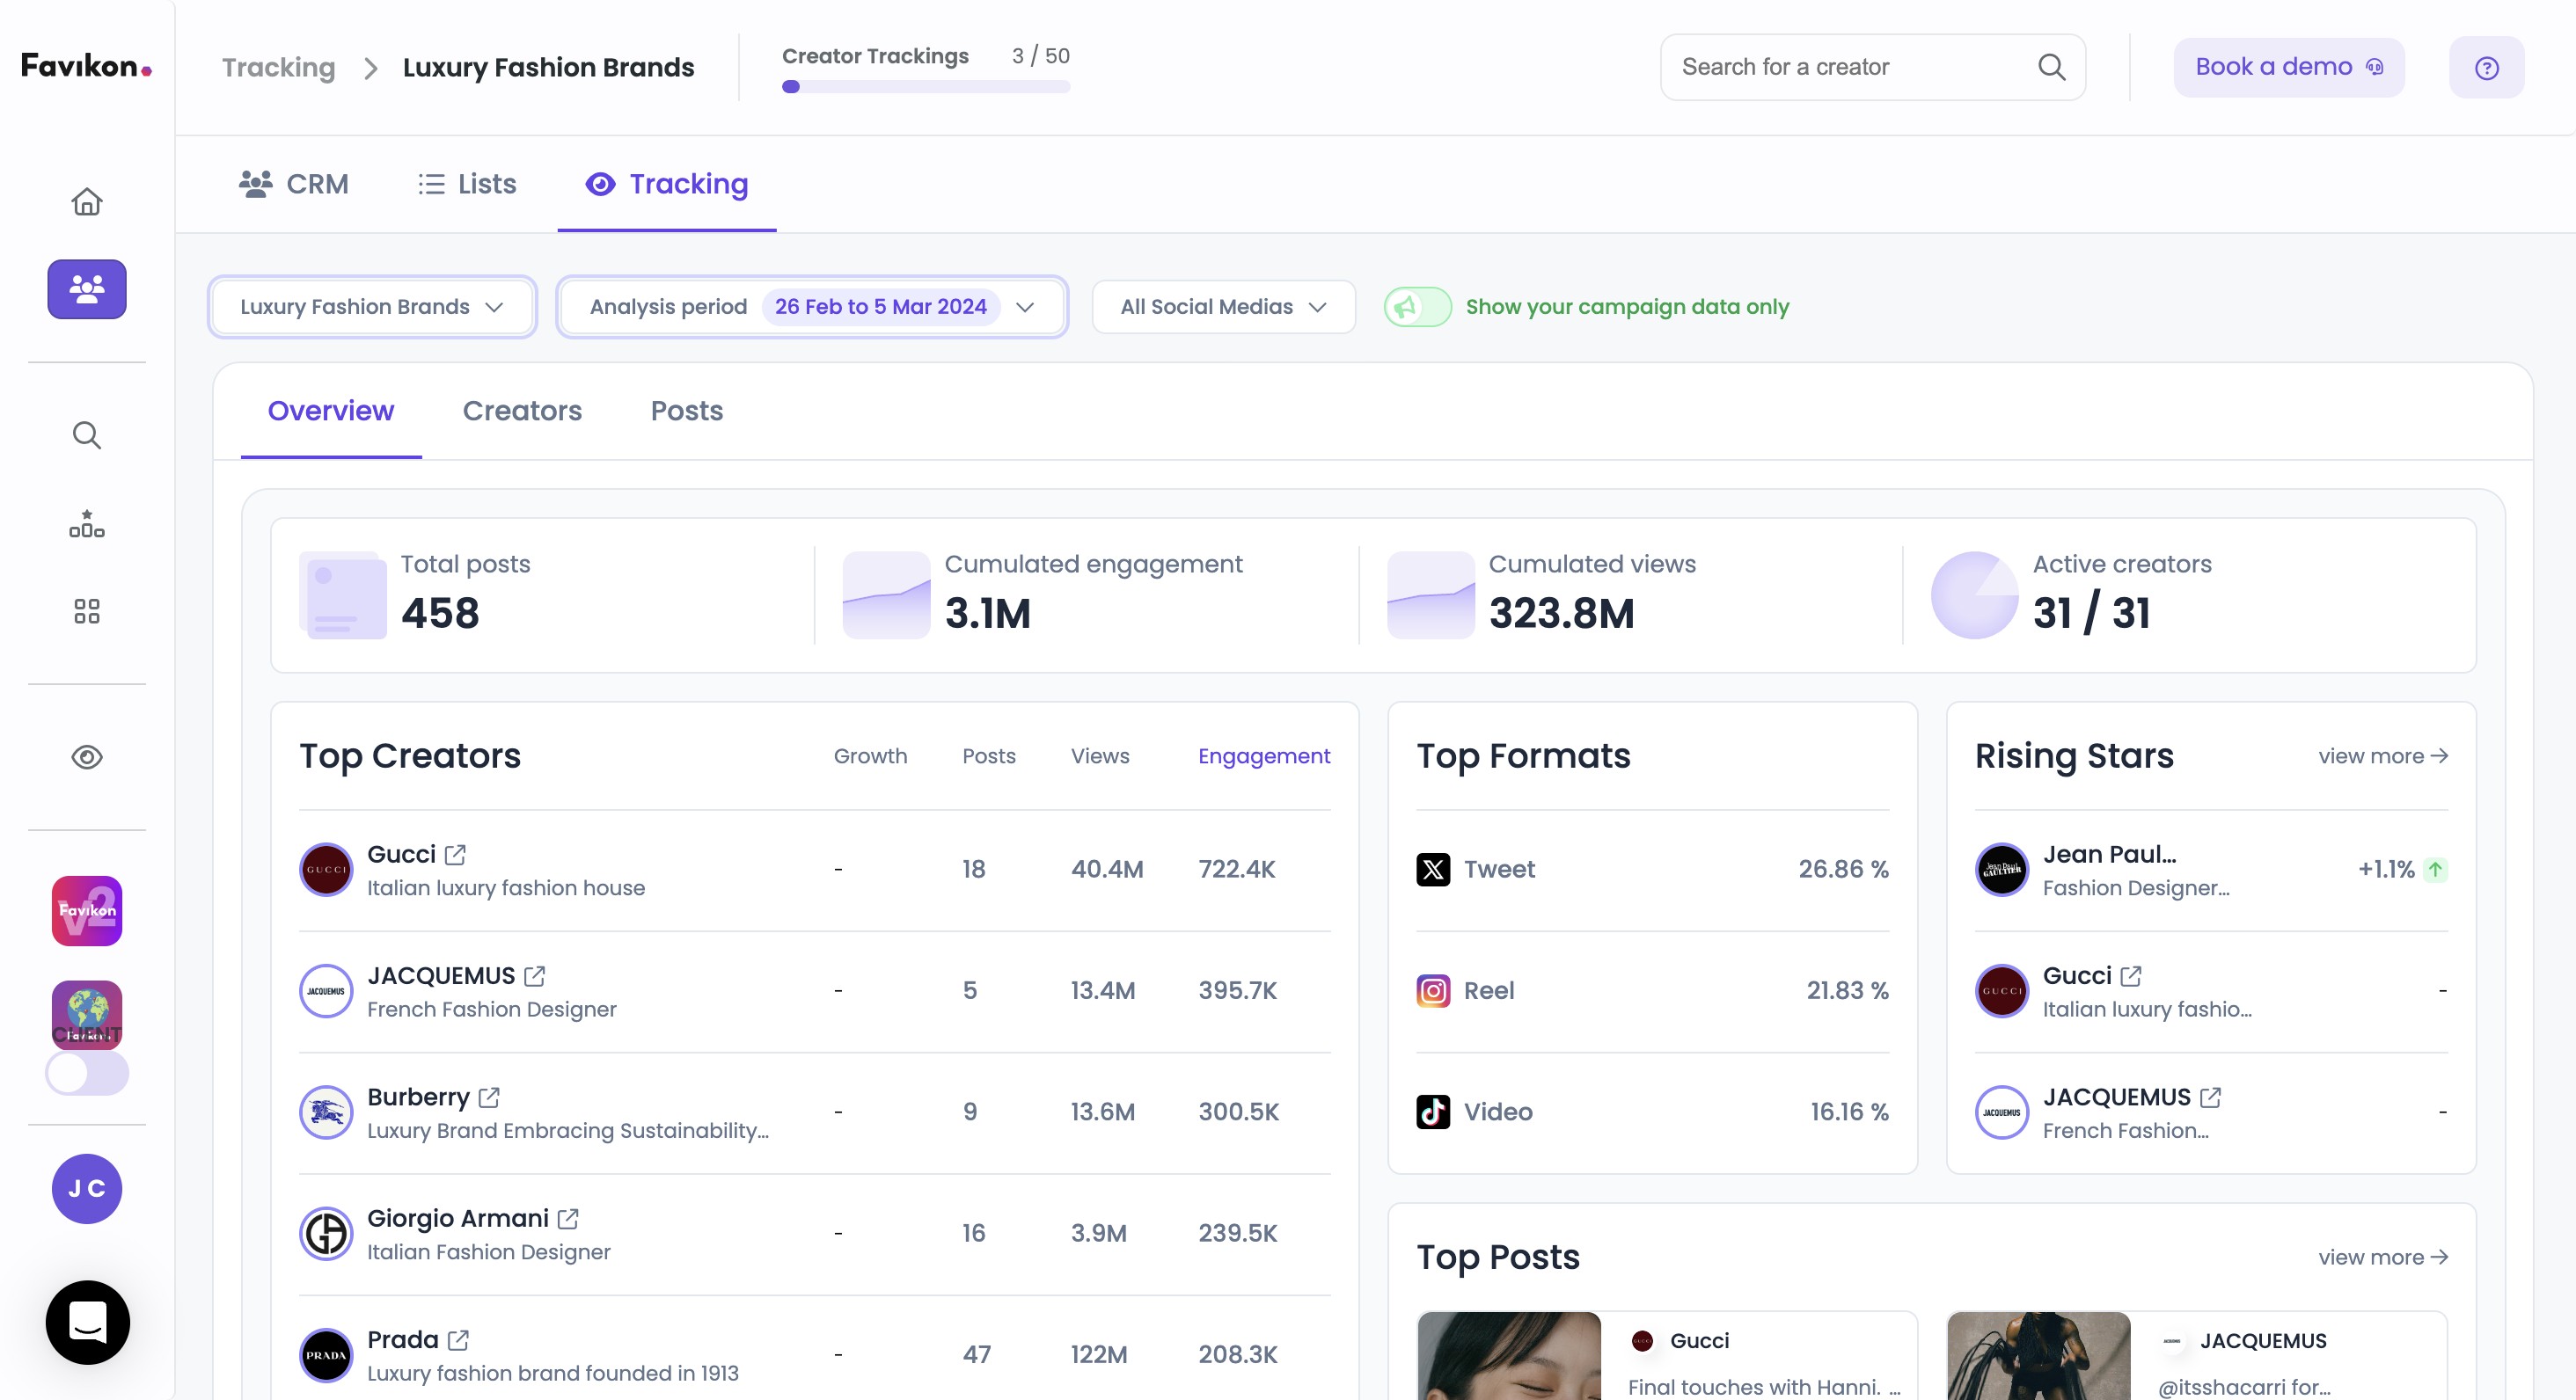Image resolution: width=2576 pixels, height=1400 pixels.
Task: Click the Book a demo button
Action: click(2288, 67)
